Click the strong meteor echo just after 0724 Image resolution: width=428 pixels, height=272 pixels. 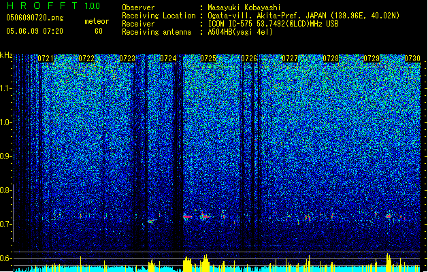click(x=188, y=217)
